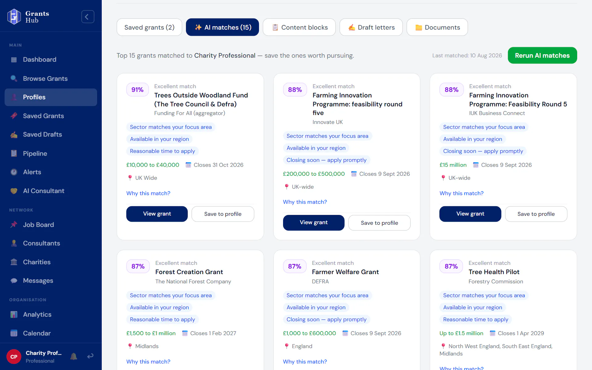This screenshot has width=592, height=370.
Task: Open the Job Board
Action: coord(51,225)
